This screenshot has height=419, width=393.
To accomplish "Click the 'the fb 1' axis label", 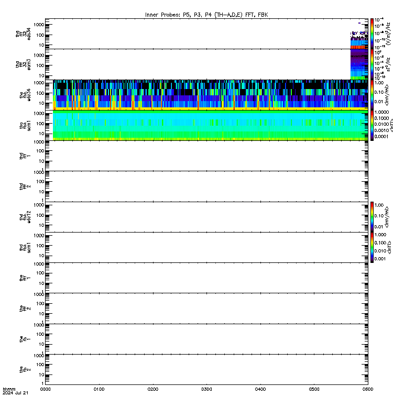I will click(x=25, y=339).
